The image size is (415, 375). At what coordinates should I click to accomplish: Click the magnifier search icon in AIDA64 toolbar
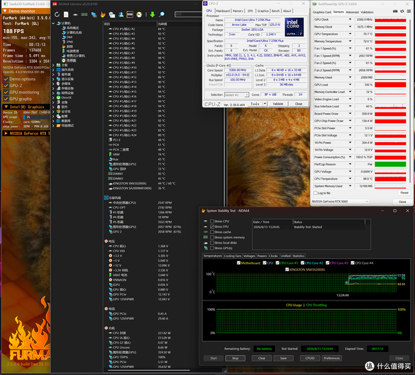(x=162, y=15)
